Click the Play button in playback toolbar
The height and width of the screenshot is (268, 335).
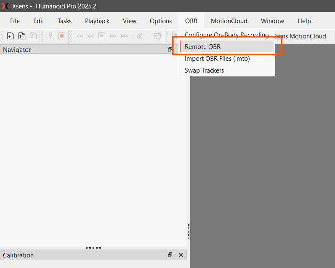pyautogui.click(x=102, y=36)
